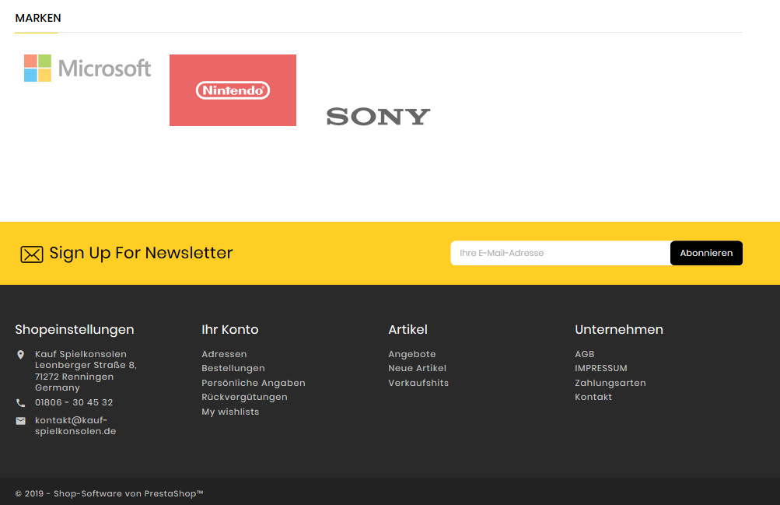Open the Rückvergütungen link
The height and width of the screenshot is (505, 780).
click(244, 397)
